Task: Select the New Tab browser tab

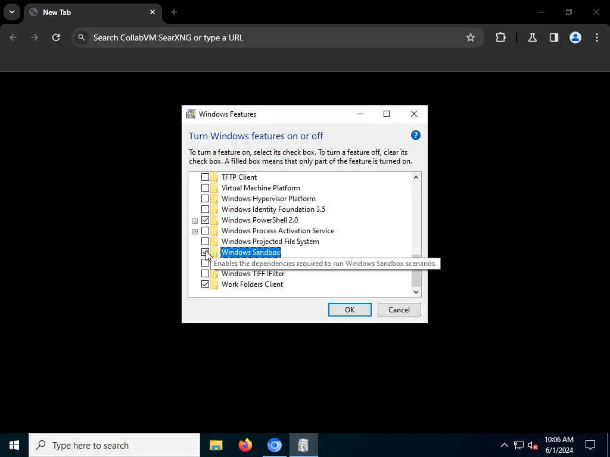Action: (92, 12)
